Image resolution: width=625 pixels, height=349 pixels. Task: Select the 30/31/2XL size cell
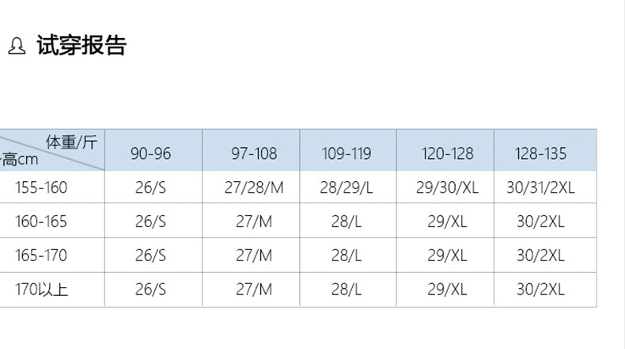[540, 188]
